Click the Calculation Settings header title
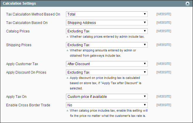The width and height of the screenshot is (193, 123). coord(20,4)
